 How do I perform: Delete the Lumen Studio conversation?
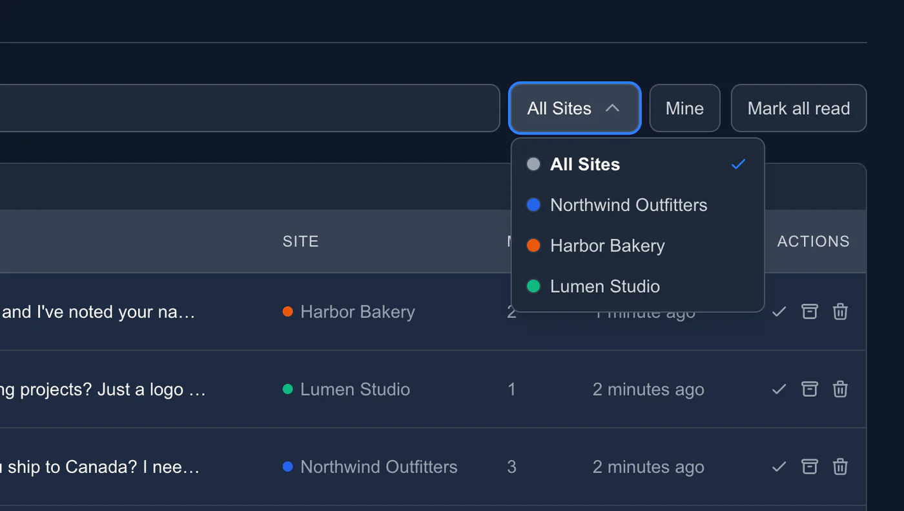(840, 389)
